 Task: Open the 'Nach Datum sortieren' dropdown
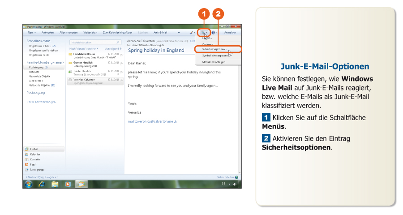click(83, 48)
